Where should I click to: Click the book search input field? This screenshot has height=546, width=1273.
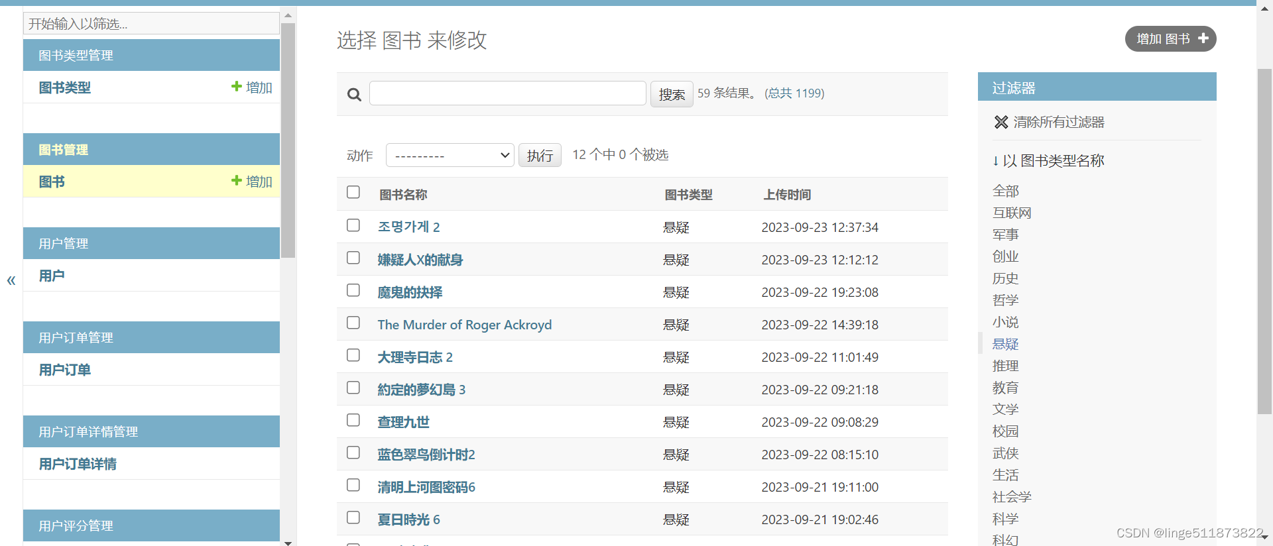[507, 93]
